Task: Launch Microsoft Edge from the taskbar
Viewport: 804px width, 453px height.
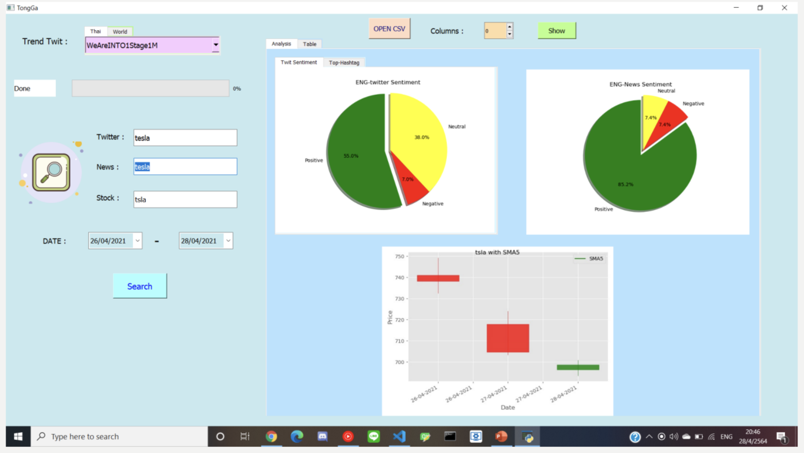Action: coord(297,437)
